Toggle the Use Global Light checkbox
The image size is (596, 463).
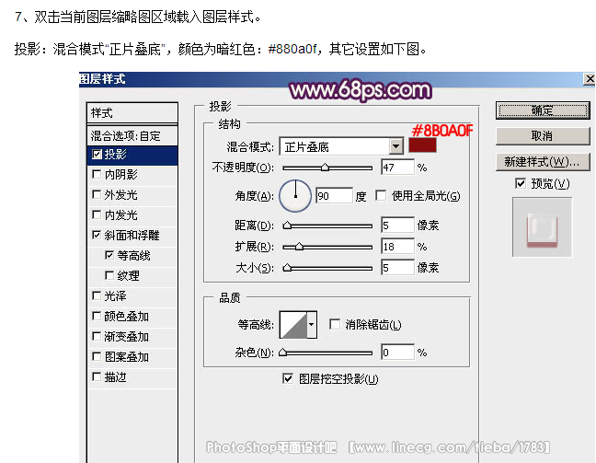coord(381,196)
